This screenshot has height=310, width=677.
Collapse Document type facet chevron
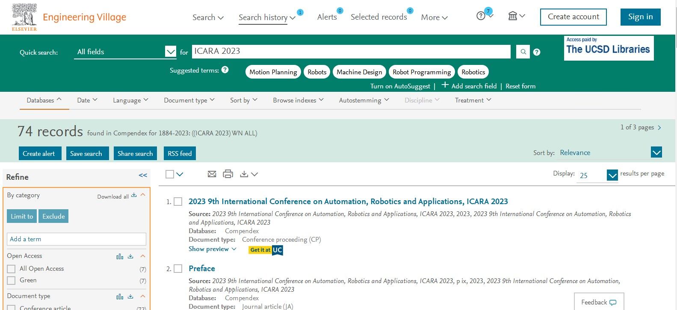click(143, 296)
